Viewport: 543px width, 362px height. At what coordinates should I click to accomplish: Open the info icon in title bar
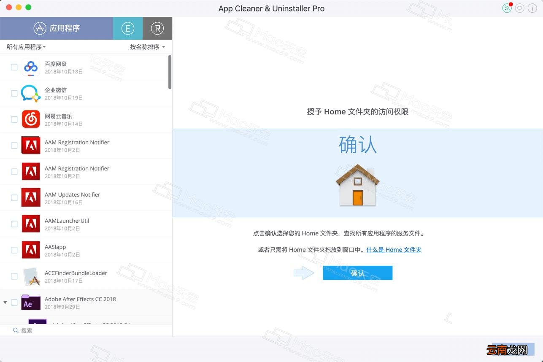532,8
